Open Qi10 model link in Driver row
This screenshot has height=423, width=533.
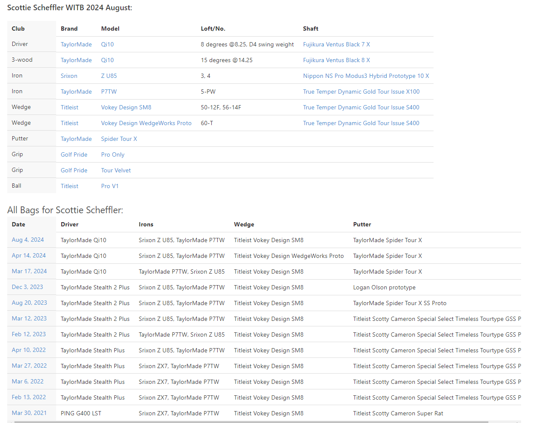click(107, 44)
